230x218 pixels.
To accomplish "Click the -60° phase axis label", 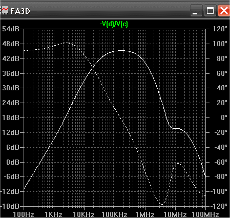I will coord(221,162).
